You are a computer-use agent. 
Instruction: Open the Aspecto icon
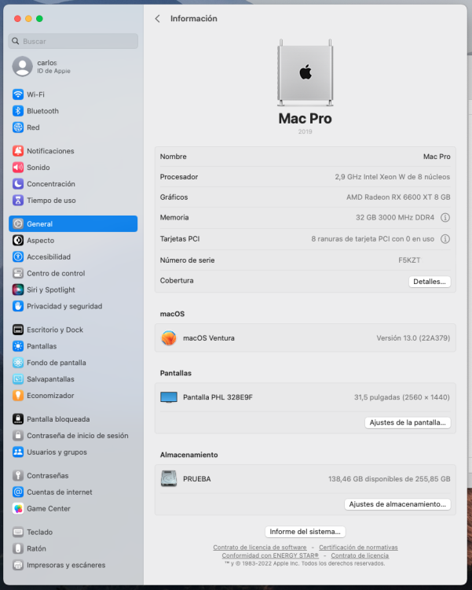[17, 240]
